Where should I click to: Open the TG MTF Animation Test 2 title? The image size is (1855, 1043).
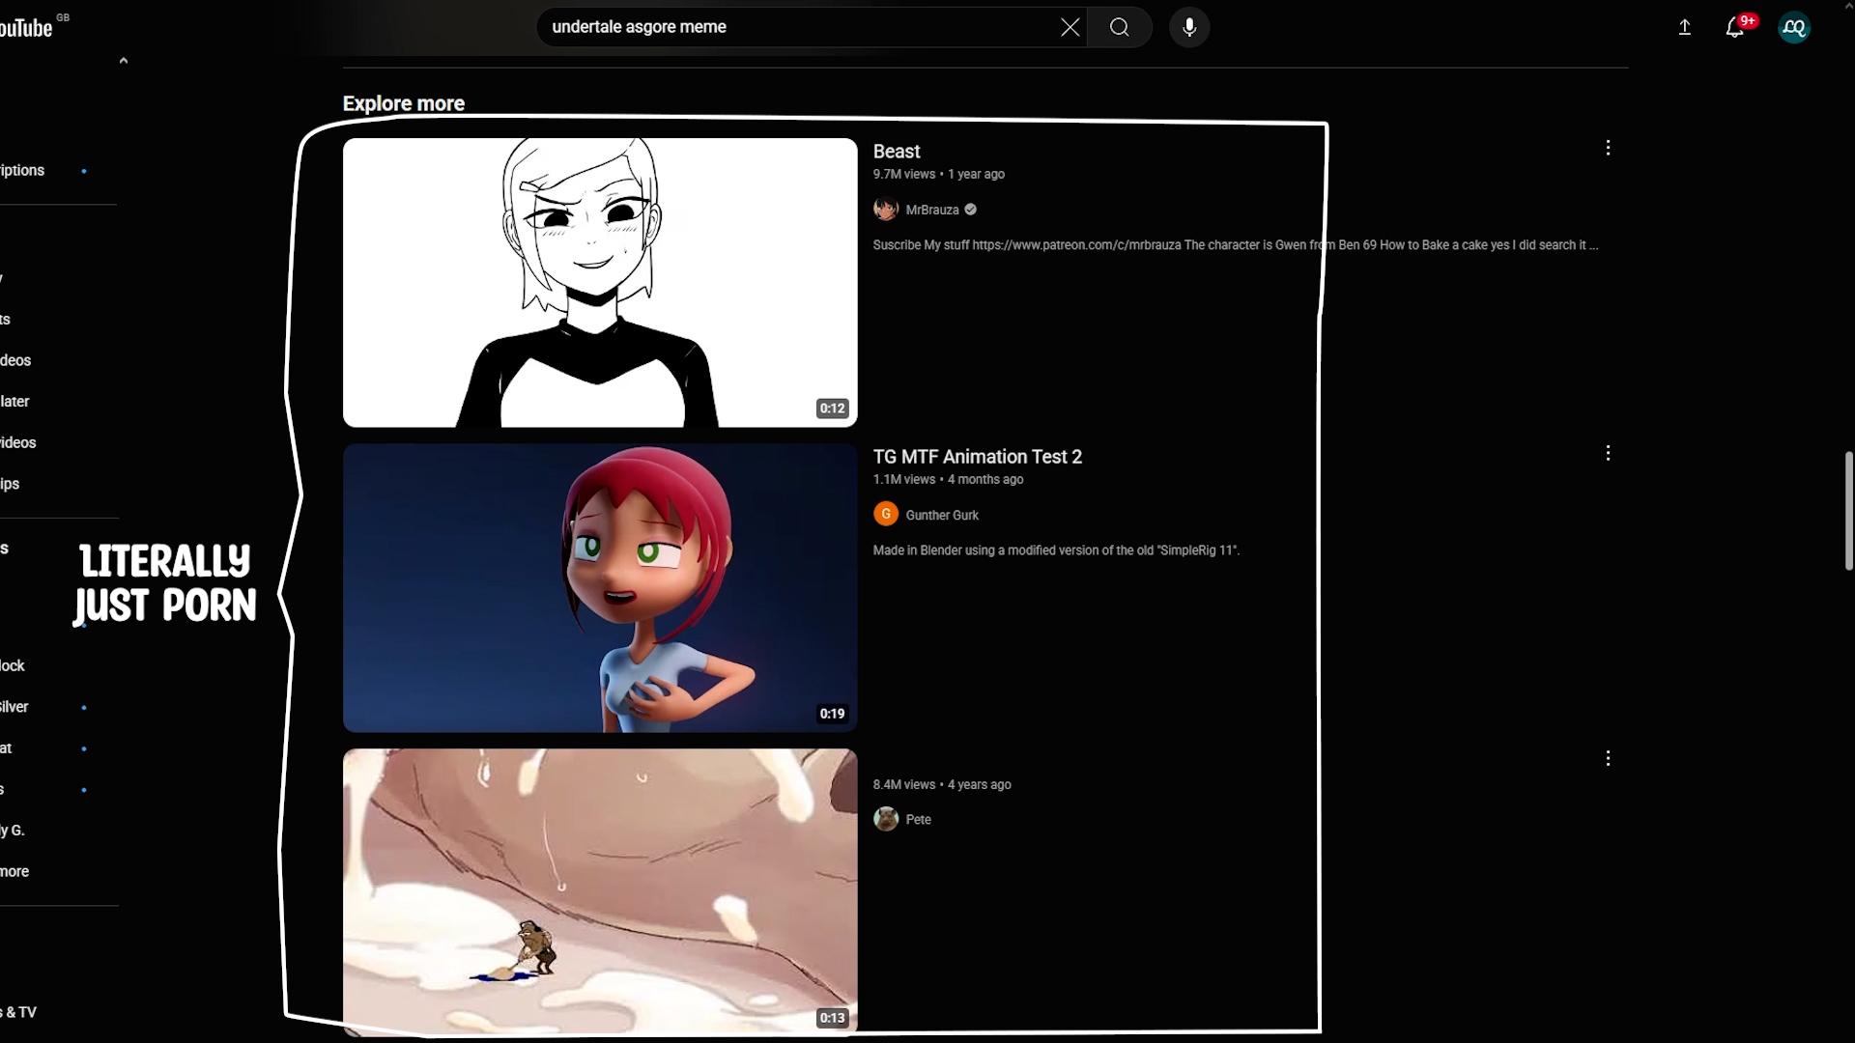pos(977,457)
